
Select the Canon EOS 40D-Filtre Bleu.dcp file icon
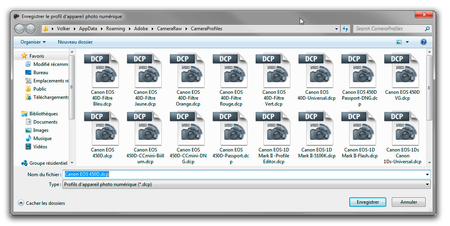[x=102, y=71]
